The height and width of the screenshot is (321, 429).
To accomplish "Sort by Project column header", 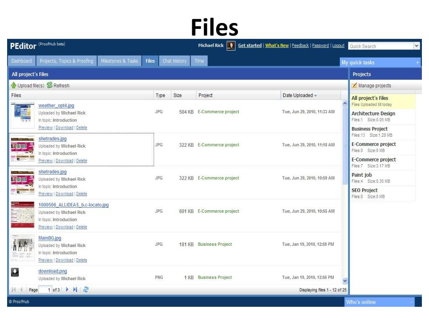I will click(x=238, y=95).
